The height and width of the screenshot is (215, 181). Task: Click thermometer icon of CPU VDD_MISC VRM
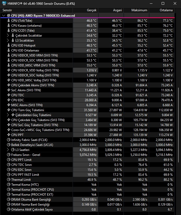click(9, 65)
